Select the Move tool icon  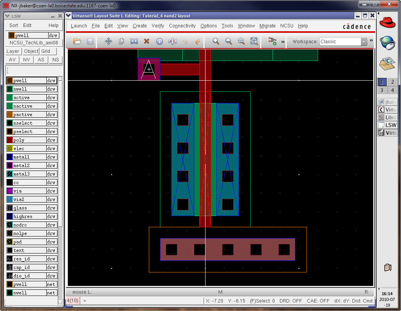[x=108, y=41]
